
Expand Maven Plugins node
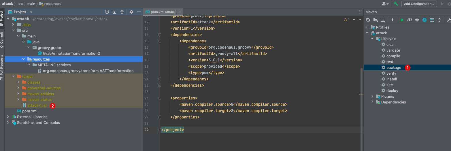(x=372, y=96)
